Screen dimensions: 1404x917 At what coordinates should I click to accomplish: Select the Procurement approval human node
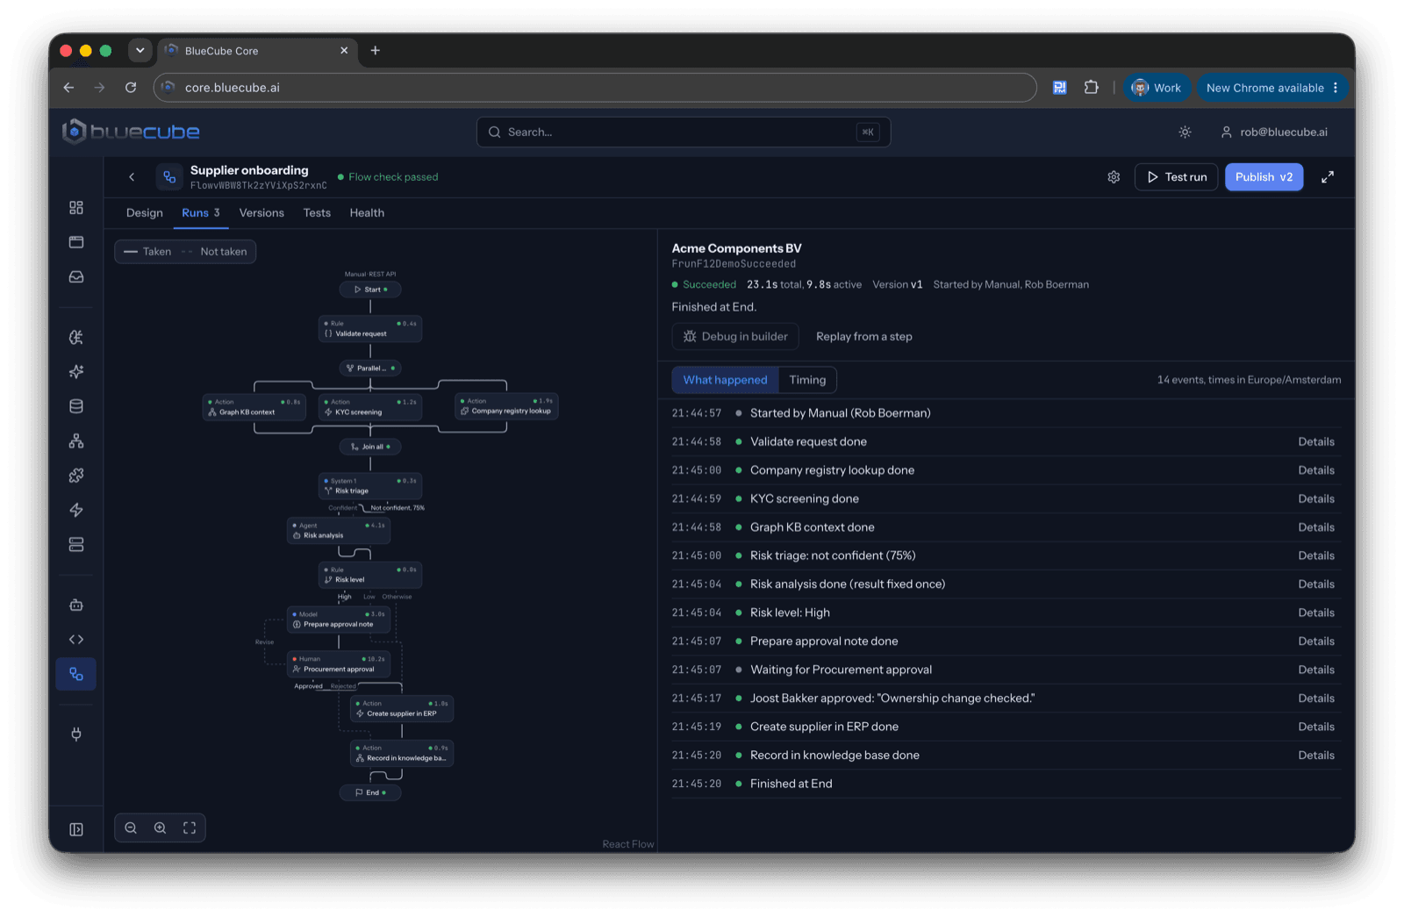(x=339, y=664)
